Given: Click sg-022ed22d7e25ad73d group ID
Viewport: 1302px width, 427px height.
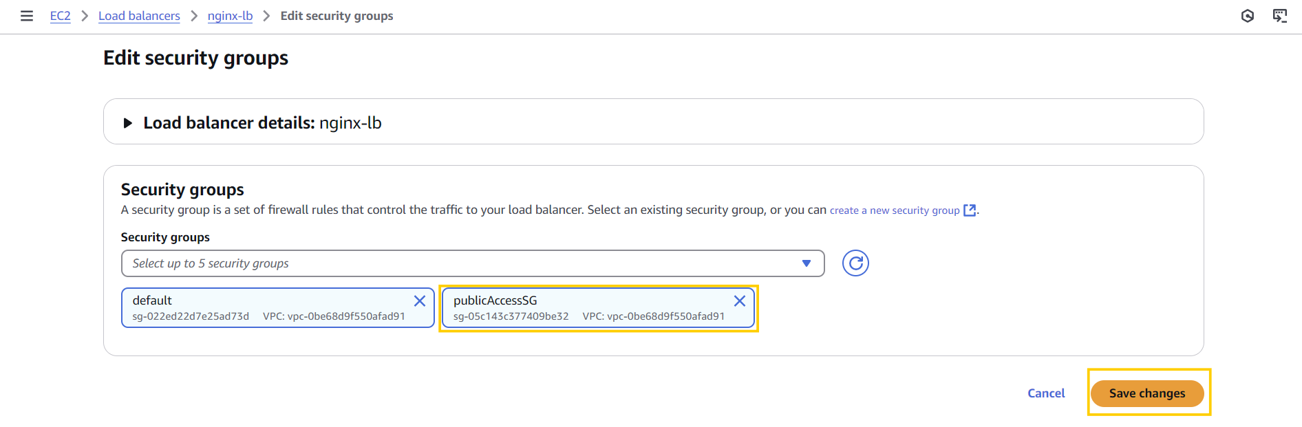Looking at the screenshot, I should (191, 316).
